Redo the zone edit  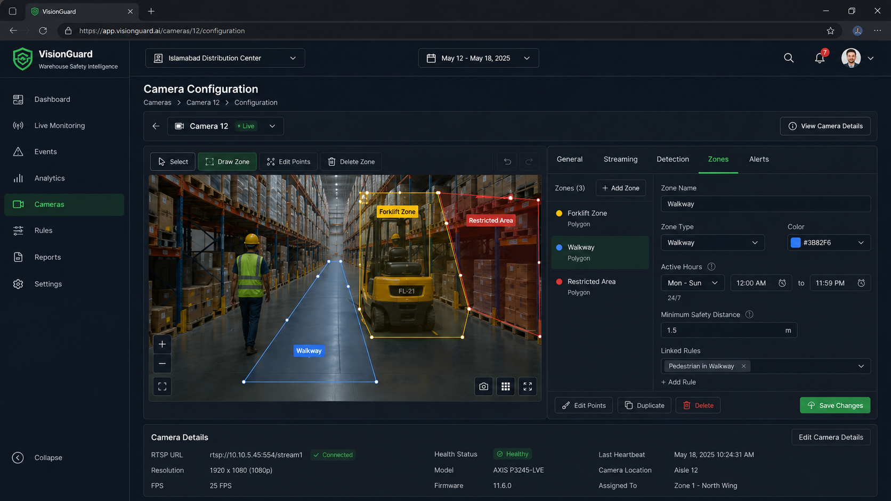tap(529, 161)
